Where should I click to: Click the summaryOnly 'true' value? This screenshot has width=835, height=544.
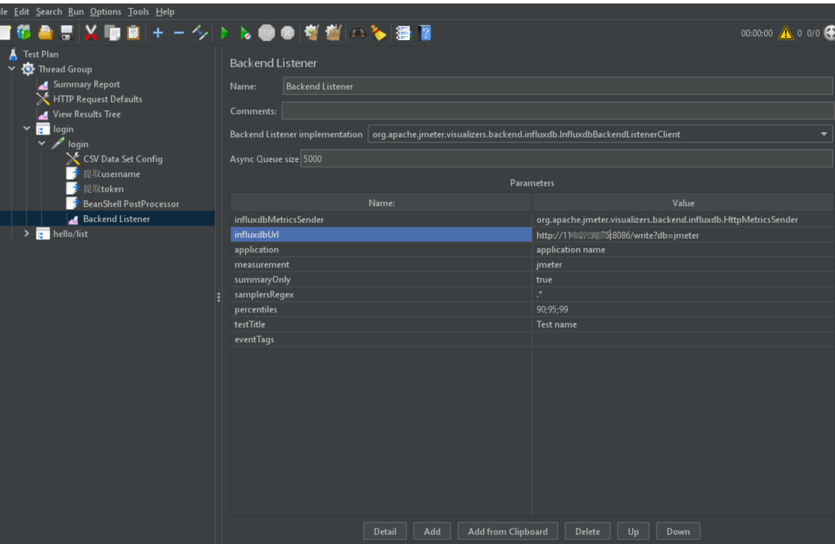pyautogui.click(x=683, y=279)
